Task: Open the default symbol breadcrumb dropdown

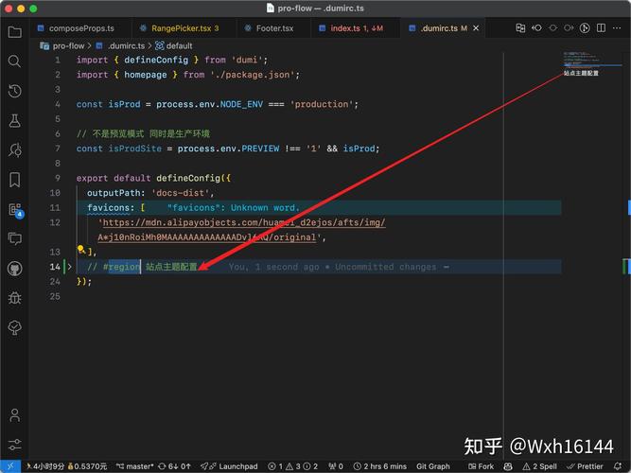Action: [174, 46]
